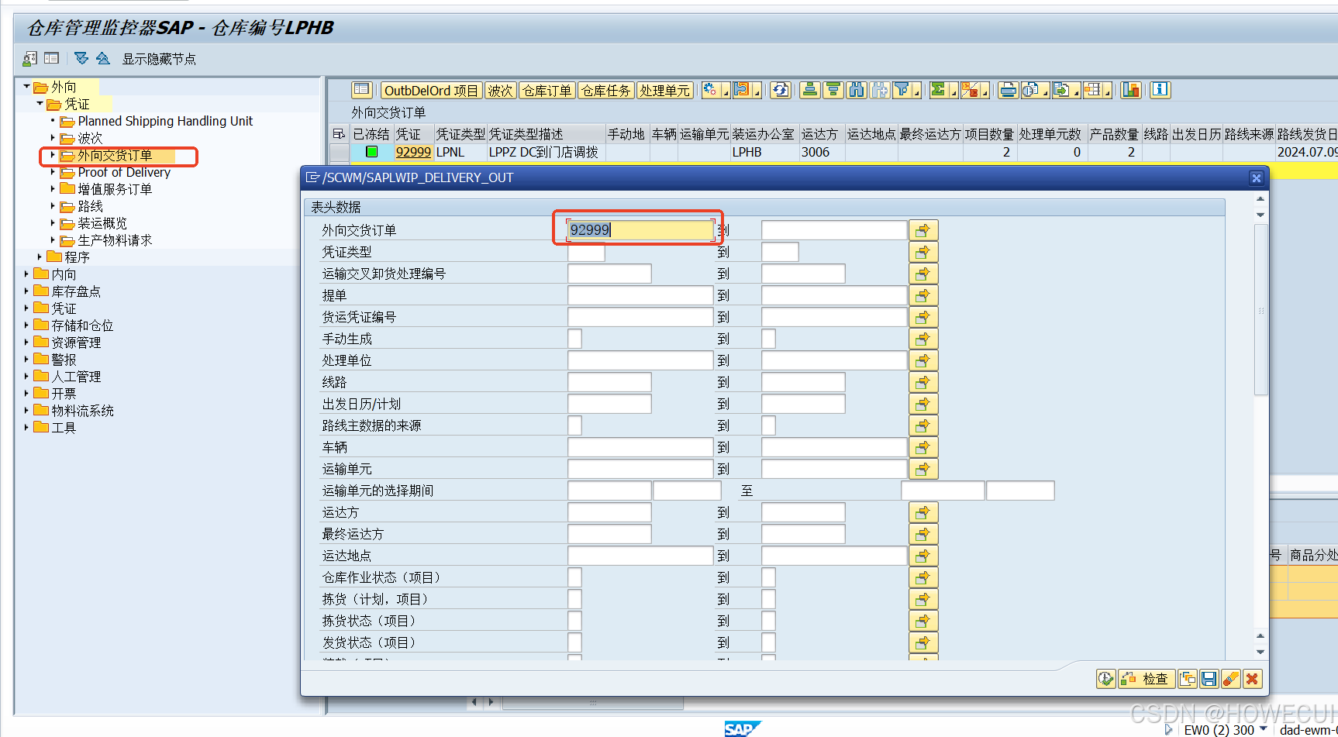Click the 处理单元 toolbar button
Viewport: 1338px width, 737px height.
pyautogui.click(x=664, y=91)
